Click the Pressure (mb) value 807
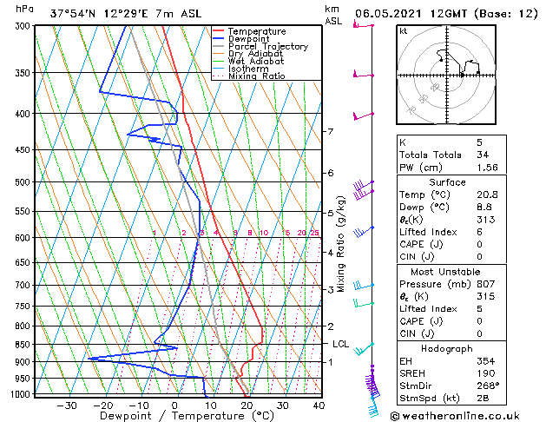 point(486,284)
